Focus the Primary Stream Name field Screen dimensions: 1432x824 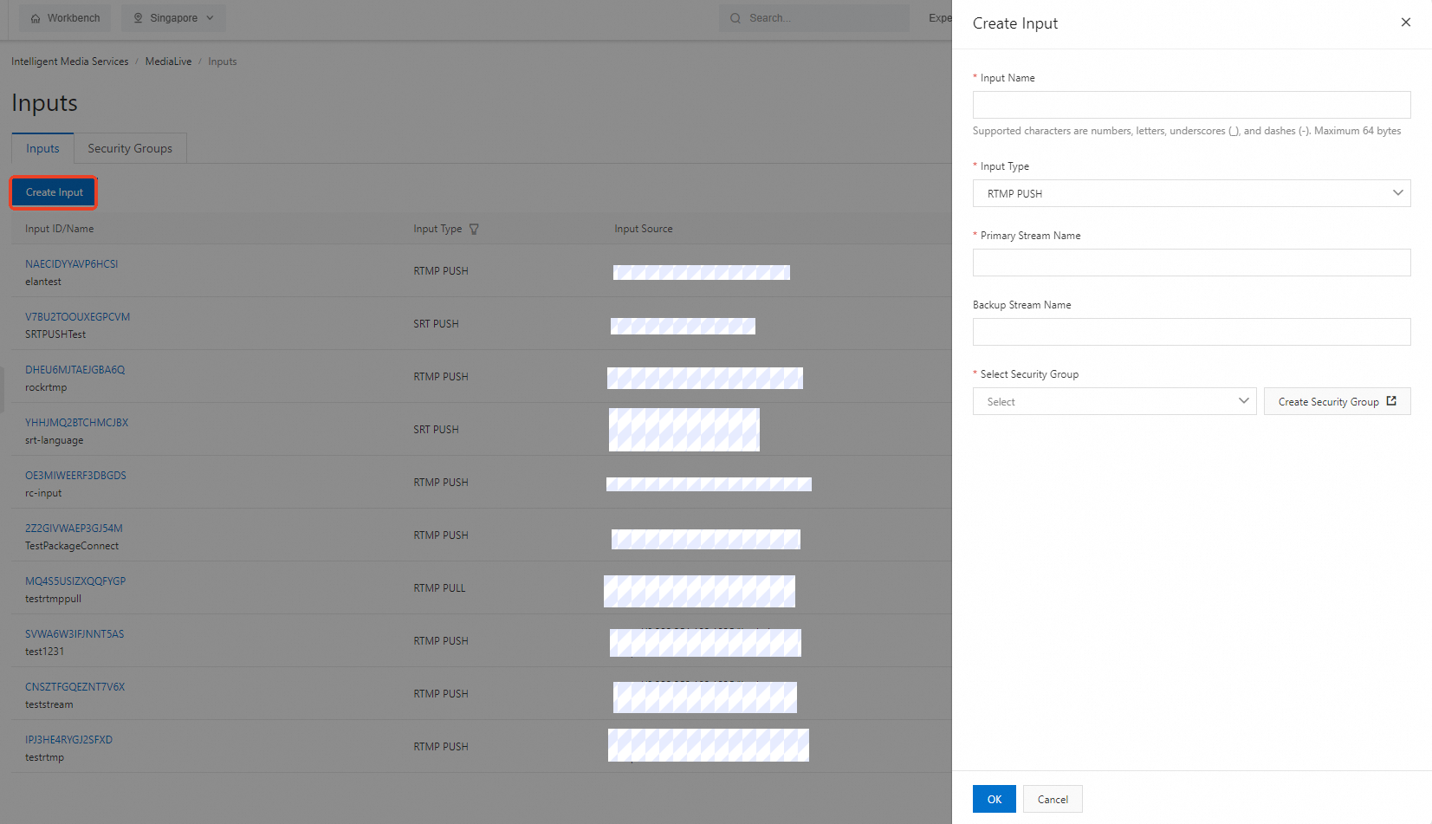pos(1191,262)
